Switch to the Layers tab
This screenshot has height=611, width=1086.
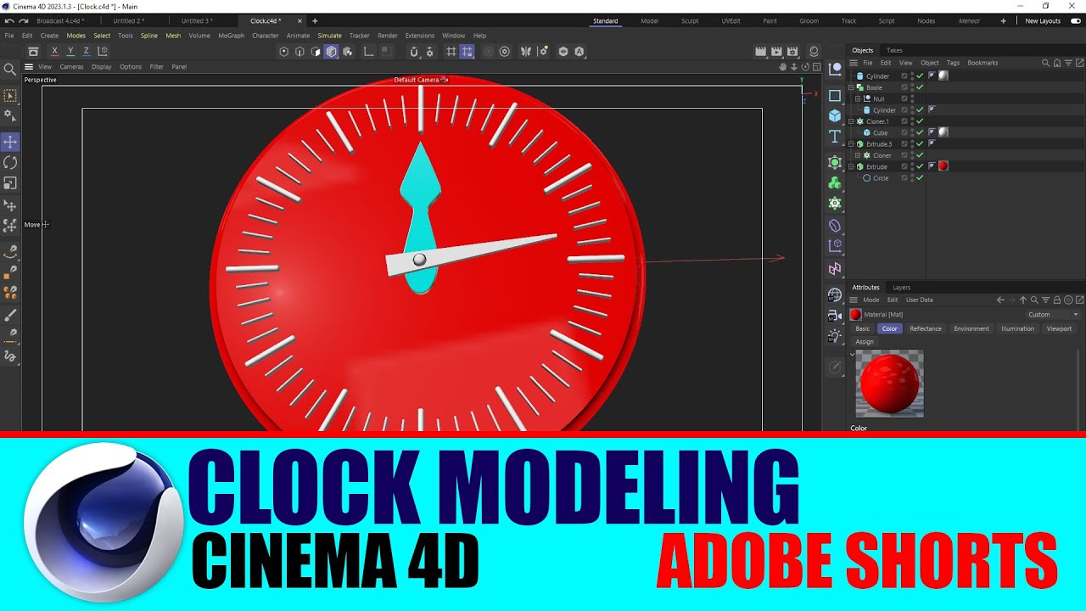(901, 288)
